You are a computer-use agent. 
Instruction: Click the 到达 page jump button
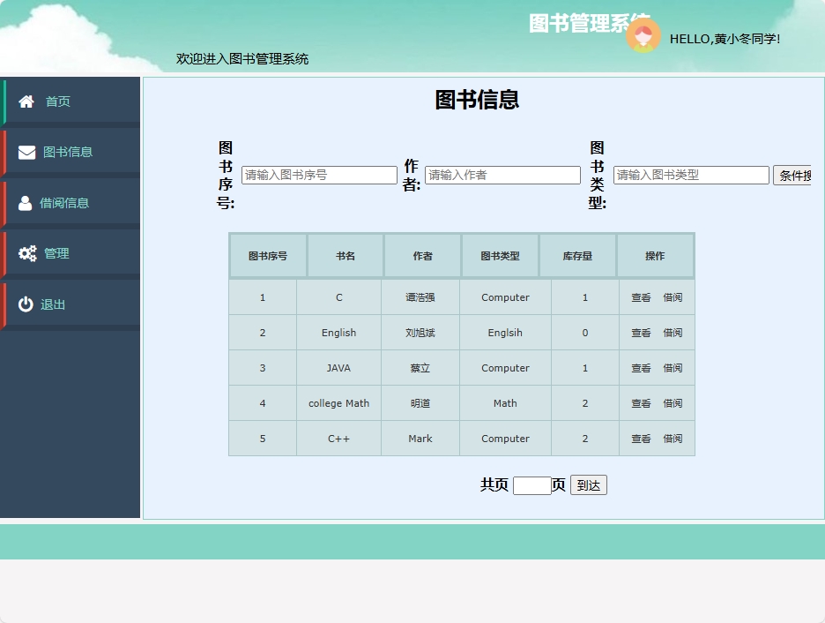(x=588, y=484)
